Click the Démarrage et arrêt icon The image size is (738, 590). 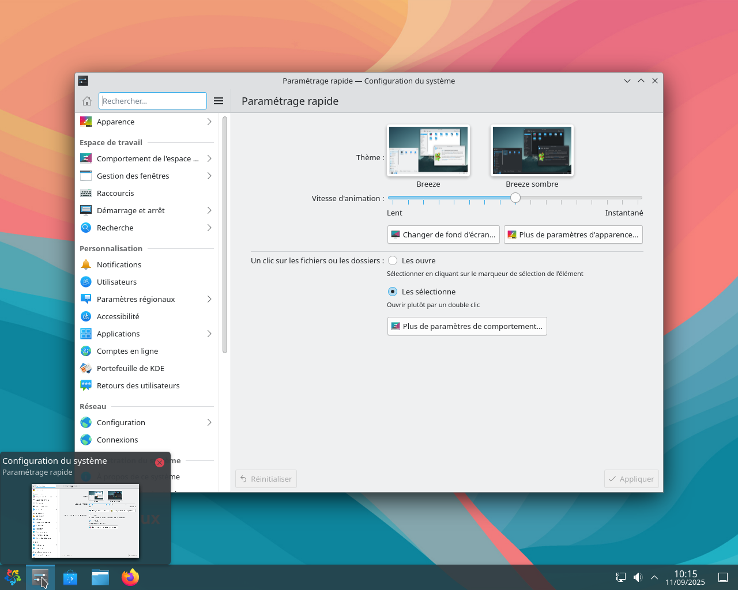pyautogui.click(x=86, y=210)
